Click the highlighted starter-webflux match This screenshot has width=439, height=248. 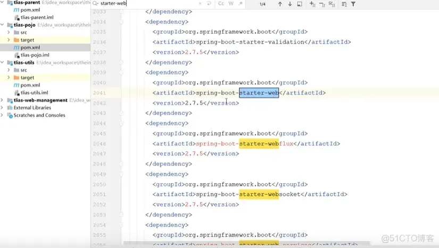click(259, 144)
